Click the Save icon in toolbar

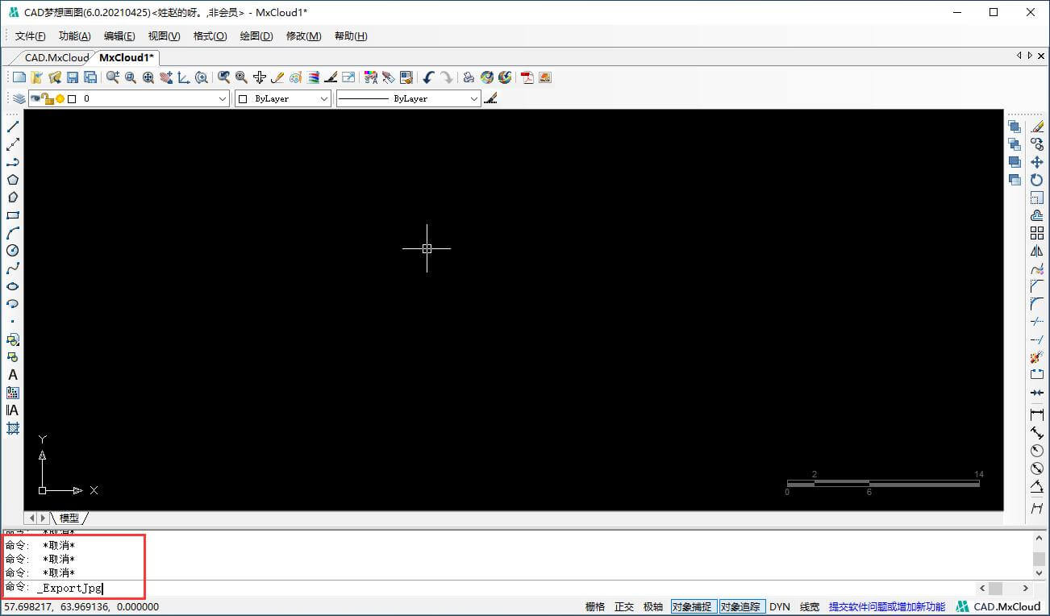pos(72,77)
